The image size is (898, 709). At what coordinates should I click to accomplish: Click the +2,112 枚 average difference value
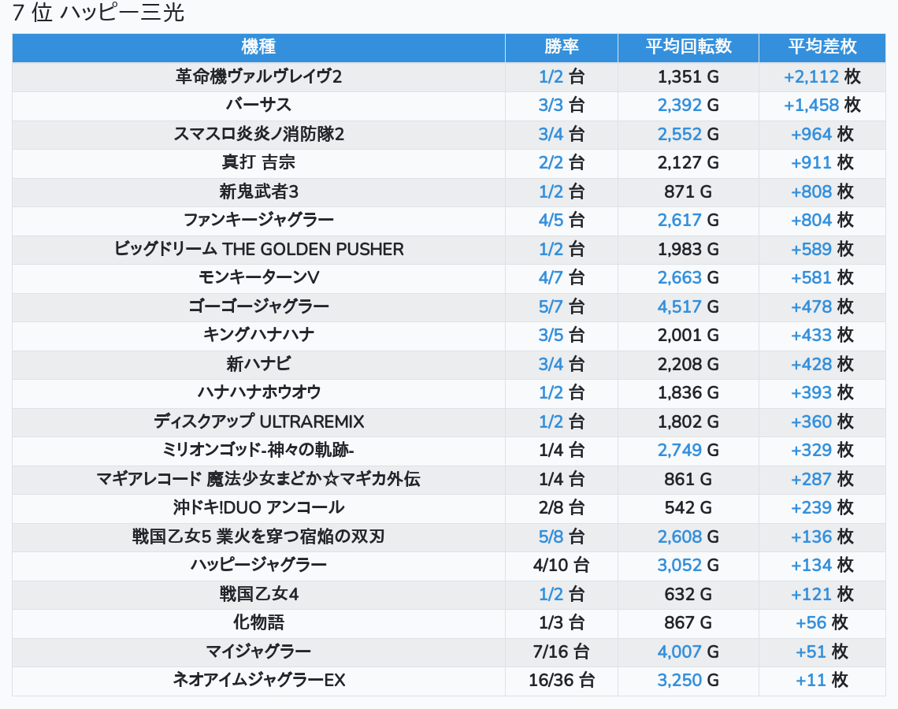822,76
